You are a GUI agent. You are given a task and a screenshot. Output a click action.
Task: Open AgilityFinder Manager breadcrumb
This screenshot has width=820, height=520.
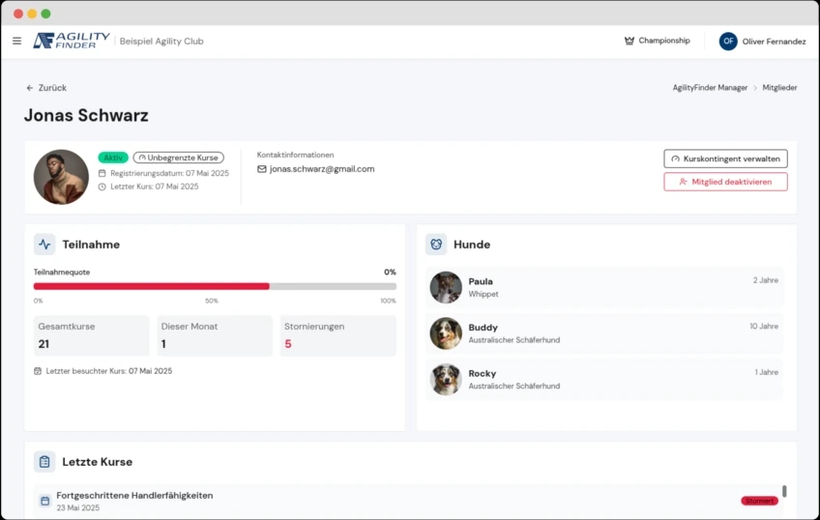coord(710,88)
